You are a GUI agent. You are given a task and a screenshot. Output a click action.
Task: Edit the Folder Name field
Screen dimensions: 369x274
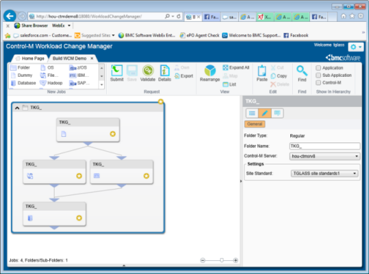(x=325, y=146)
